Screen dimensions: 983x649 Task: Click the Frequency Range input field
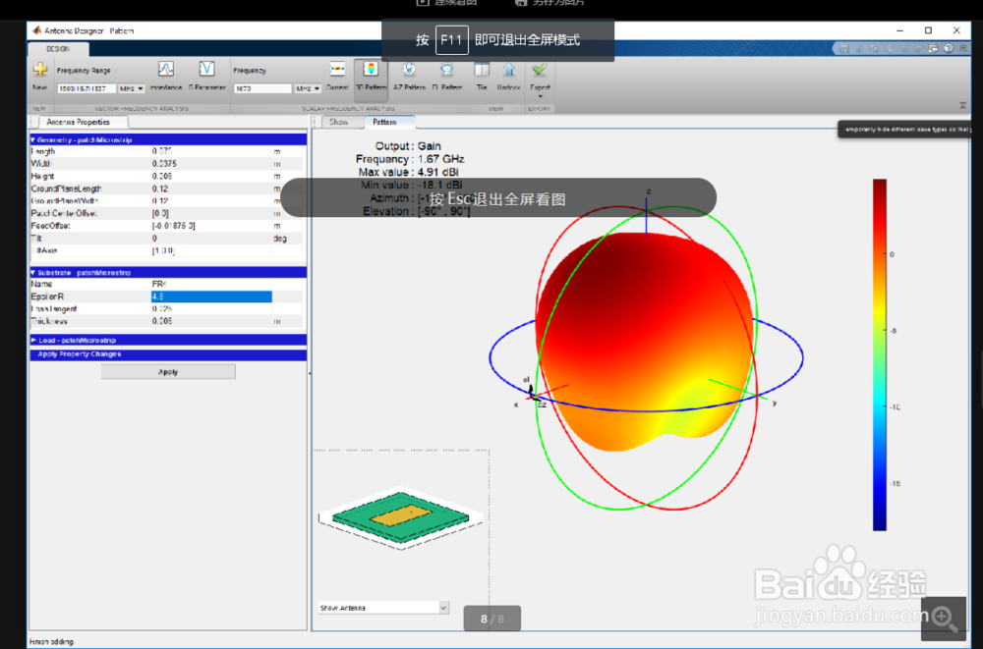coord(87,88)
